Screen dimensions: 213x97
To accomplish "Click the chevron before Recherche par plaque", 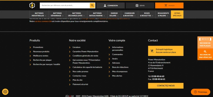I will point(30,60).
